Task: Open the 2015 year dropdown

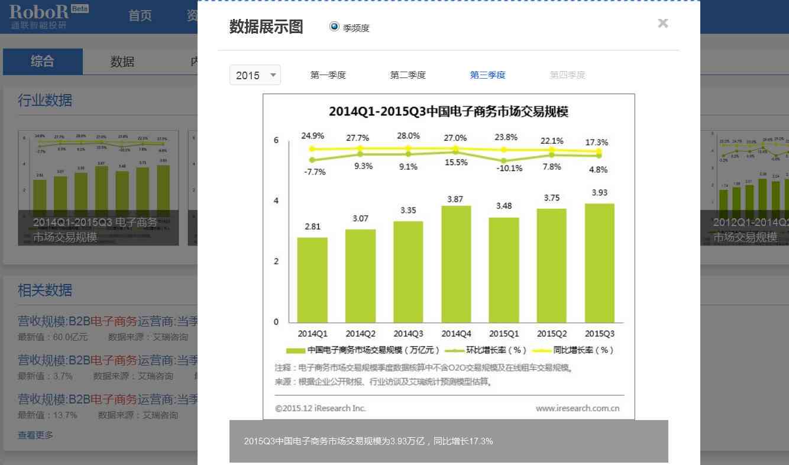Action: click(x=255, y=75)
